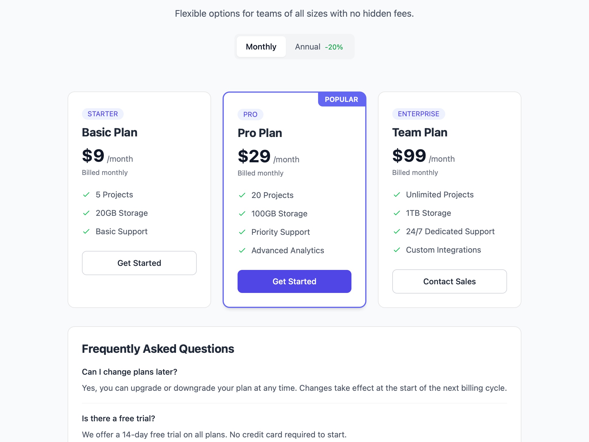The image size is (589, 442).
Task: Click Contact Sales for Team Plan
Action: (449, 281)
